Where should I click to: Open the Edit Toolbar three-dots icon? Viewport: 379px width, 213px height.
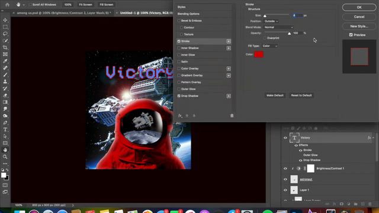coord(5,163)
